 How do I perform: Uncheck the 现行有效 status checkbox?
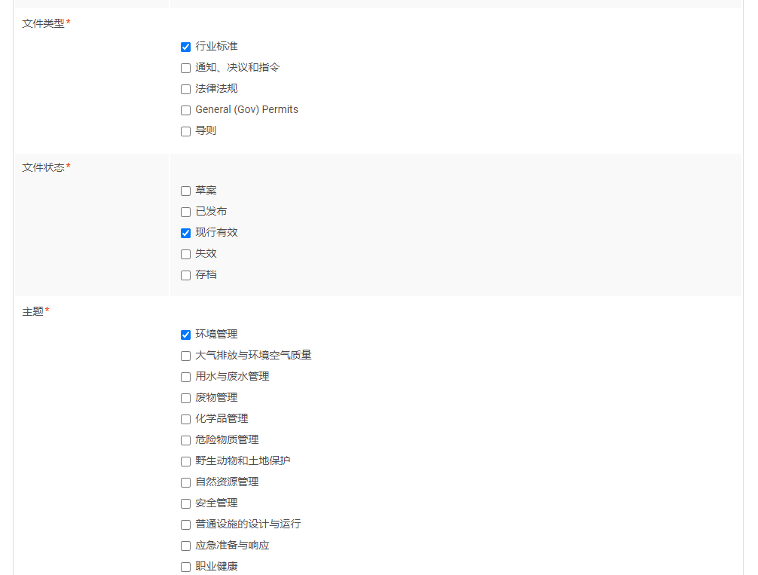pyautogui.click(x=185, y=233)
